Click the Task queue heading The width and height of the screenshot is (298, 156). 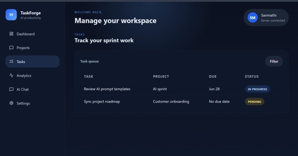89,61
